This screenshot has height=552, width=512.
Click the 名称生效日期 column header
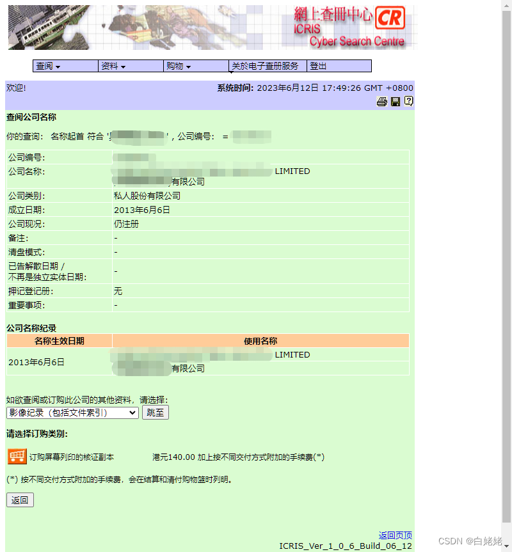[x=59, y=341]
